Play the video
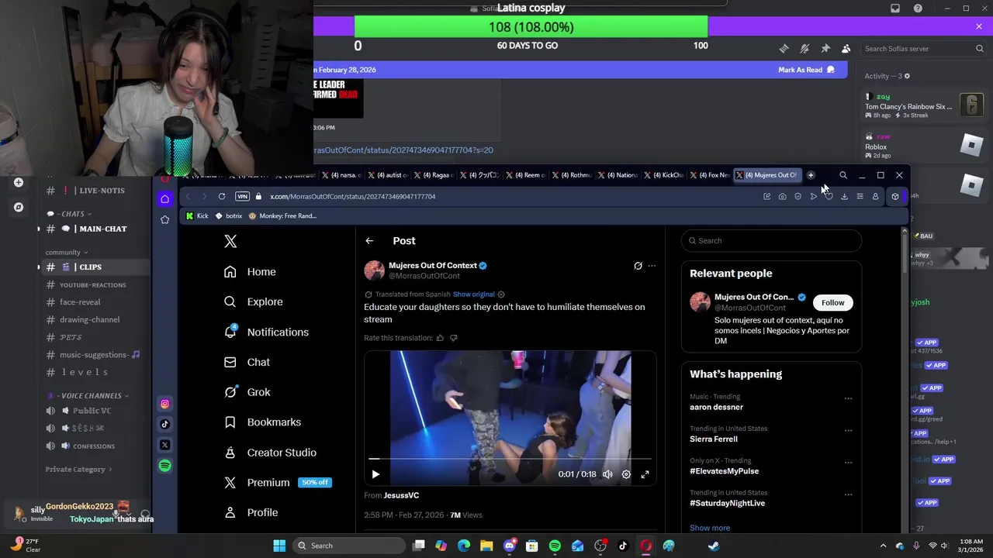The height and width of the screenshot is (558, 993). coord(375,474)
